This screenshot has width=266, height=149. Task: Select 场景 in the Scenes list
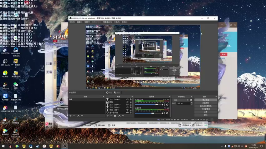tap(87, 100)
